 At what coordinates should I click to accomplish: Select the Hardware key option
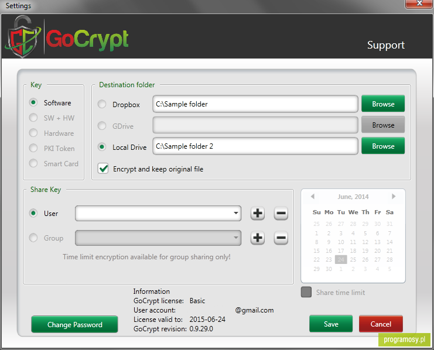(33, 133)
